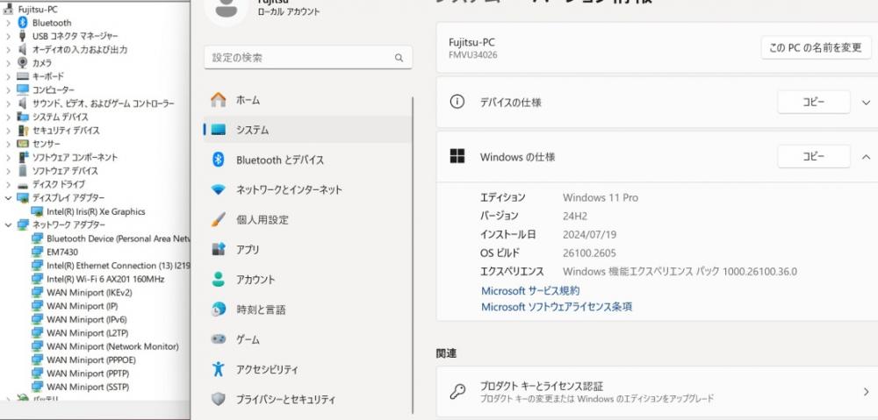Collapse the ネットワーク アダプター node
The height and width of the screenshot is (420, 878).
8,224
